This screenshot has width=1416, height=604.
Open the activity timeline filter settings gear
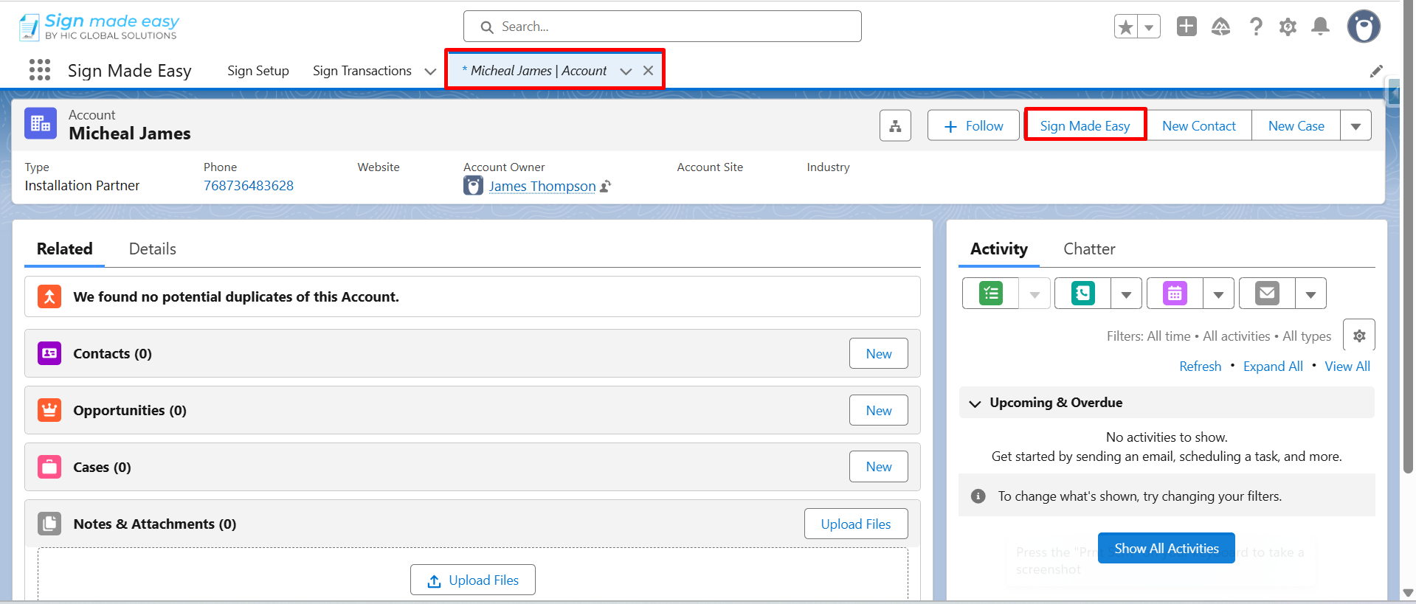click(1359, 336)
